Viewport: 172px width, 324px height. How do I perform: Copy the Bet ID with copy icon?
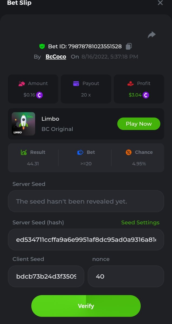pos(129,46)
